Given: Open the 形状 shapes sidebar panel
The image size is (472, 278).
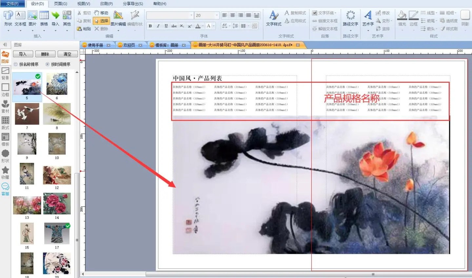Looking at the screenshot, I should [5, 156].
